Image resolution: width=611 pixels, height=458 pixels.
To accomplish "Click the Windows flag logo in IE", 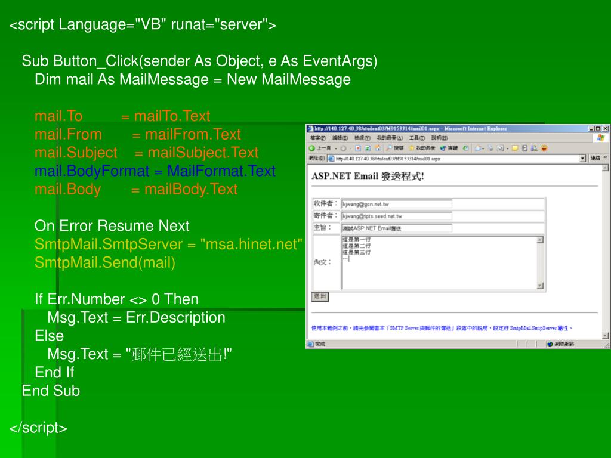I will pos(600,138).
